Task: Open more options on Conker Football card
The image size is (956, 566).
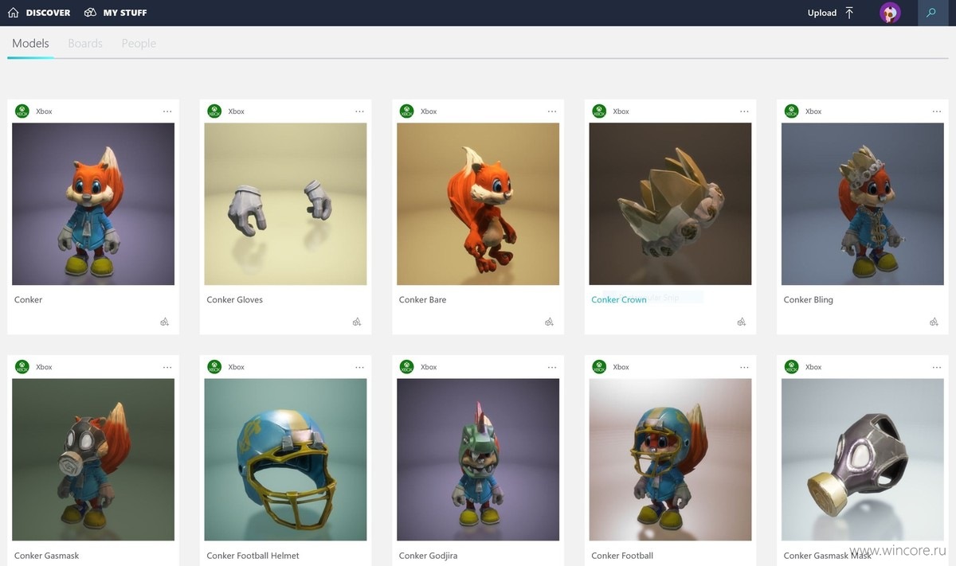Action: tap(744, 367)
